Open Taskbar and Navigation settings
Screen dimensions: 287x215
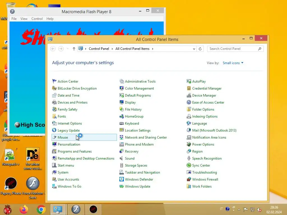pyautogui.click(x=142, y=172)
